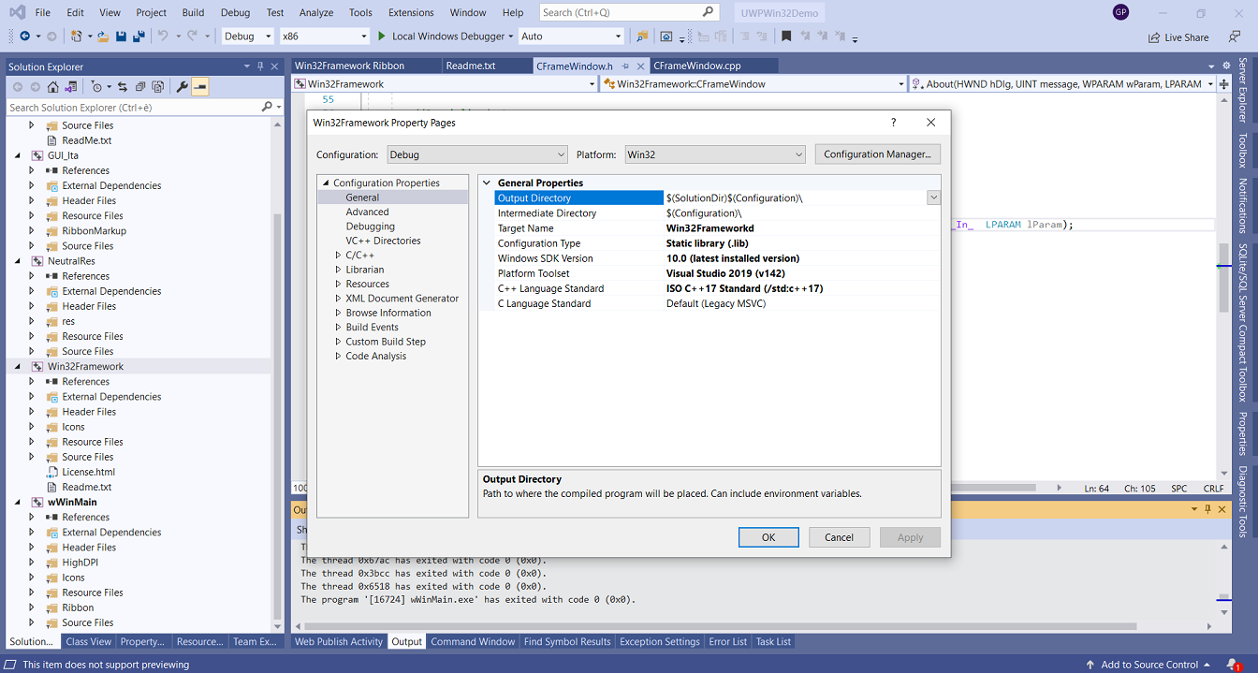Click the GP account avatar
The width and height of the screenshot is (1258, 673).
(1120, 12)
